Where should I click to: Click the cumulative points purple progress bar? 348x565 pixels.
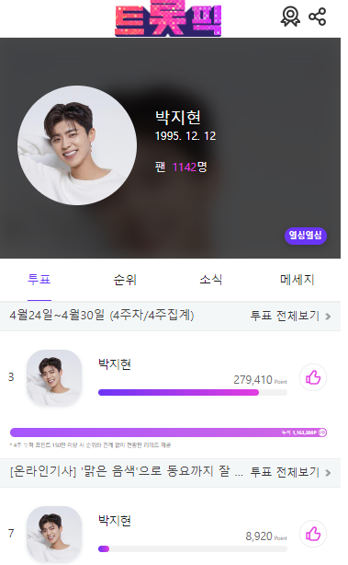[168, 432]
